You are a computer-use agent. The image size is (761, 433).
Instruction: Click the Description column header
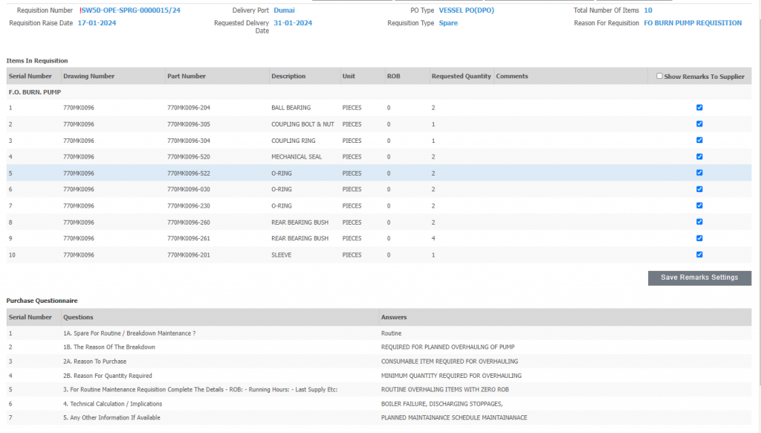pyautogui.click(x=288, y=76)
